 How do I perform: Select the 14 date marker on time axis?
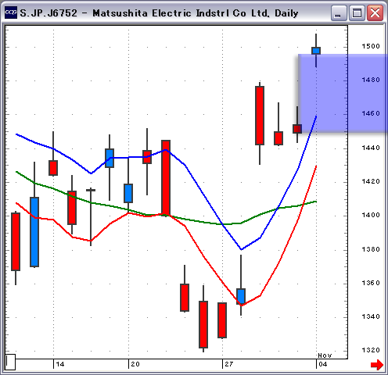tap(60, 364)
